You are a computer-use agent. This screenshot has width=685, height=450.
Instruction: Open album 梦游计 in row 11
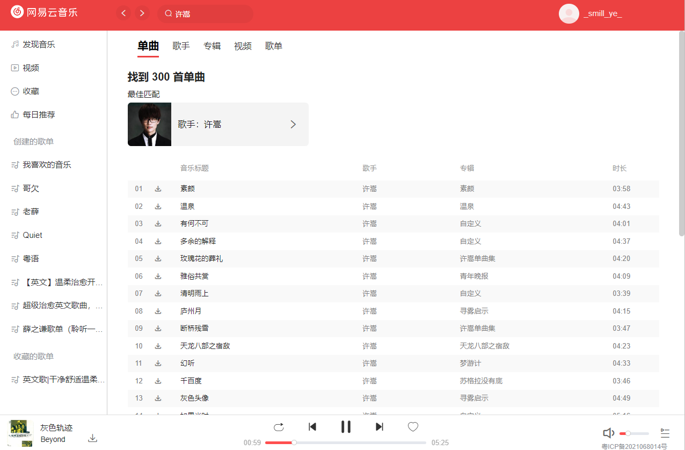coord(471,364)
